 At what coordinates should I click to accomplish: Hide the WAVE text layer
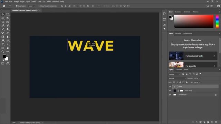[170, 86]
